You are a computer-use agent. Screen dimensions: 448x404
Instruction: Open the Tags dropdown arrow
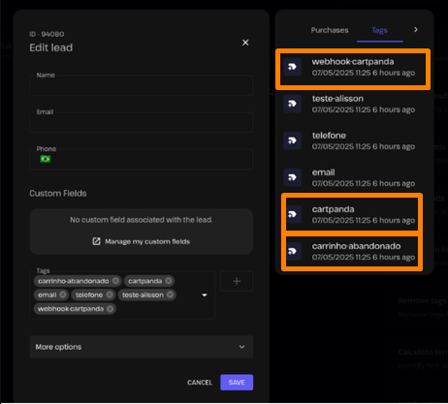tap(205, 295)
